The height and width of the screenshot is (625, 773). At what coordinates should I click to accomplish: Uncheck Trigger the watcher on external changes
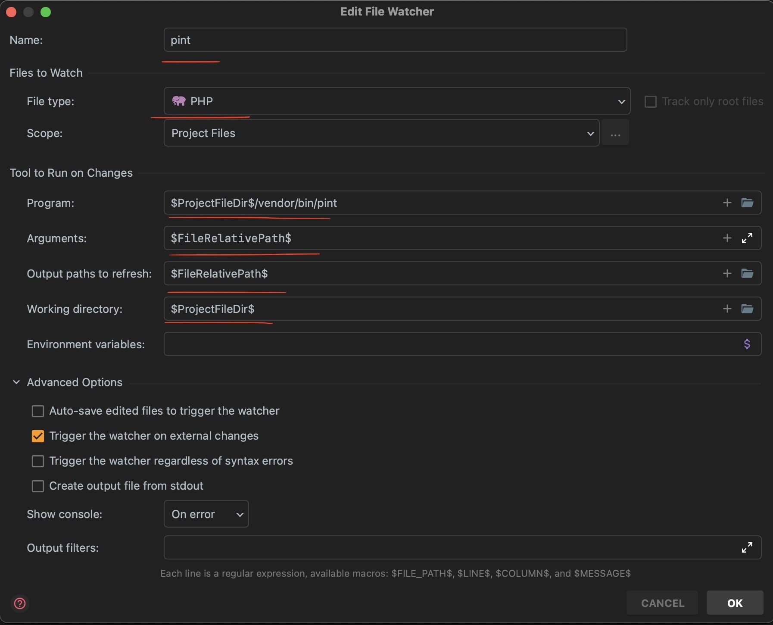38,436
